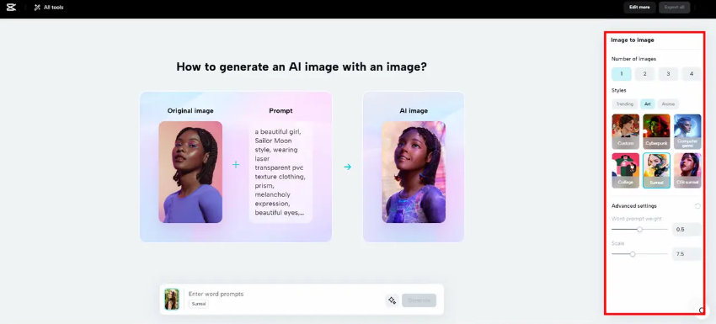Click the Image to image panel title
The width and height of the screenshot is (716, 324).
tap(633, 40)
